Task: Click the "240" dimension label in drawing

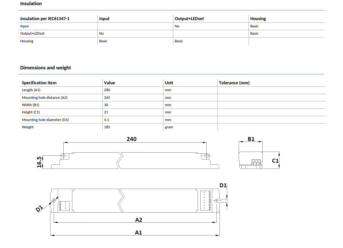Action: coord(131,139)
